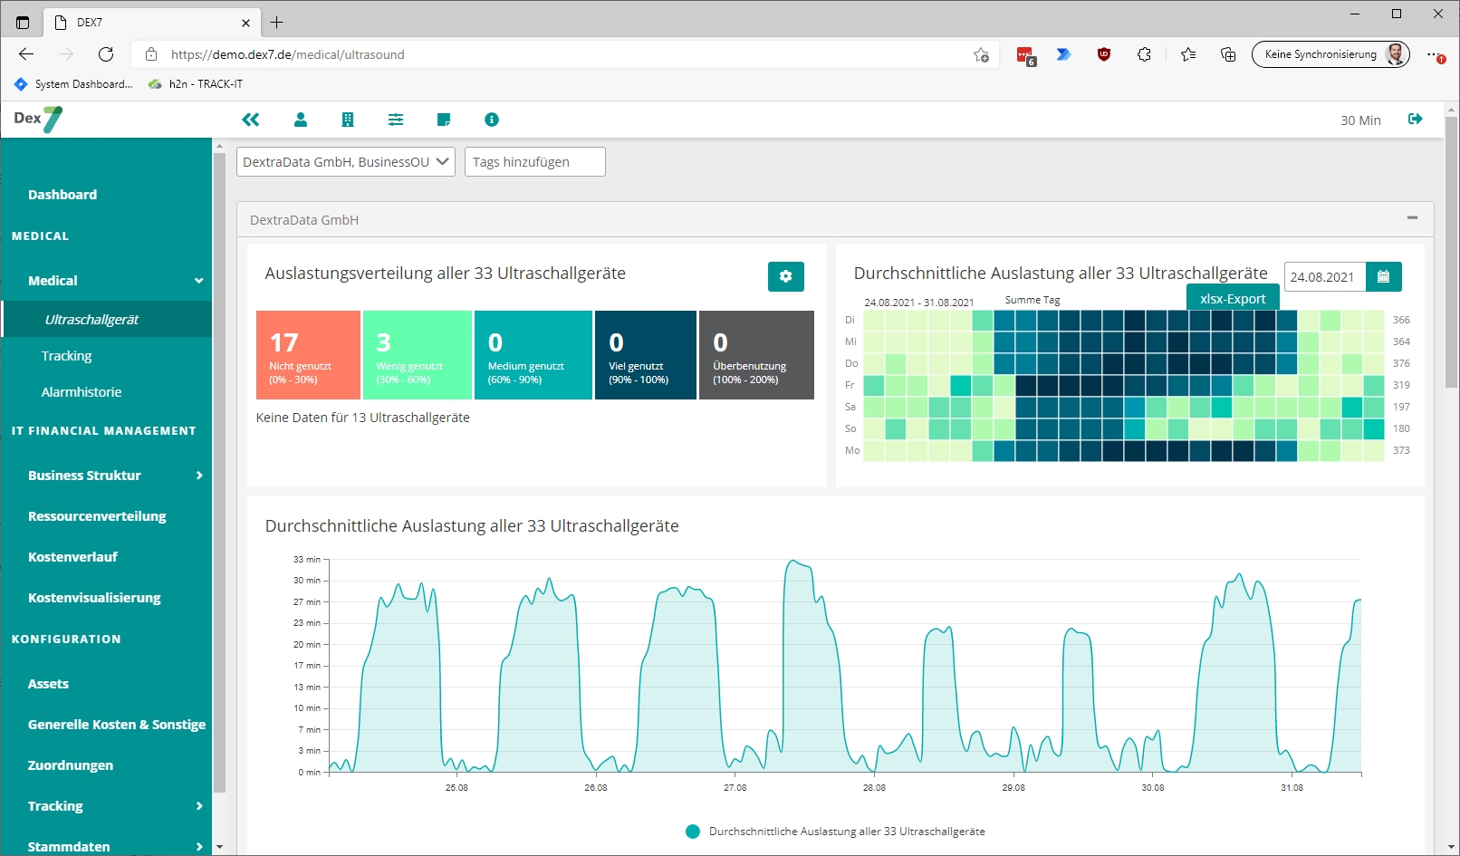Viewport: 1460px width, 856px height.
Task: Collapse the Medical sidebar section
Action: click(198, 281)
